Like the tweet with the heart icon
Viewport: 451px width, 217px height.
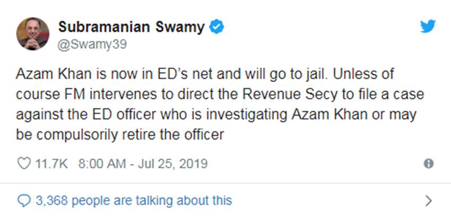(24, 163)
